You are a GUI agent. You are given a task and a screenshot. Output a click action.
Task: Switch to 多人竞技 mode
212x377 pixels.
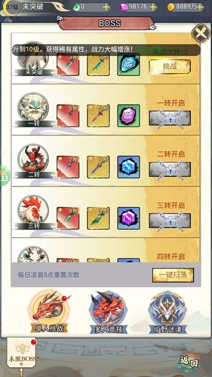108,312
